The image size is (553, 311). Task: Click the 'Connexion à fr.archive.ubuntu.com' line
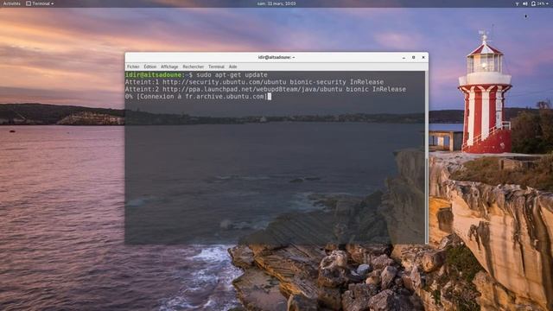pyautogui.click(x=196, y=96)
